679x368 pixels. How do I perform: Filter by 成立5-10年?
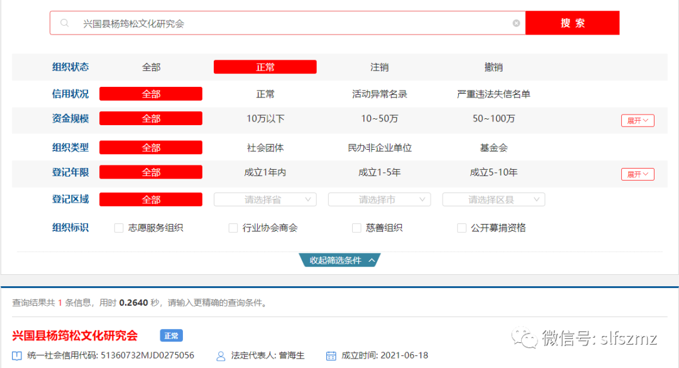coord(494,172)
